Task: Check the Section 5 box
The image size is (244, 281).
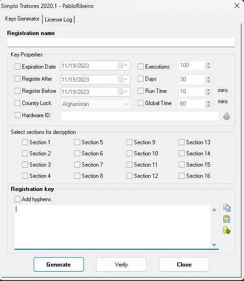Action: [x=77, y=142]
